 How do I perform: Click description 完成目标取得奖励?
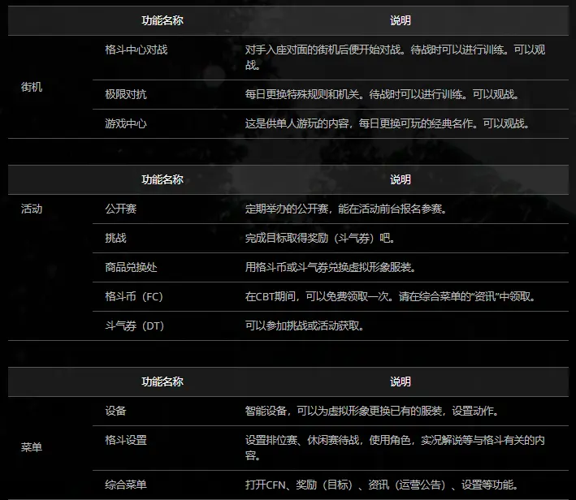pos(320,239)
